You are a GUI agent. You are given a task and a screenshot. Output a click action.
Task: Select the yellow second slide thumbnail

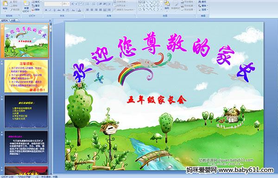click(26, 76)
